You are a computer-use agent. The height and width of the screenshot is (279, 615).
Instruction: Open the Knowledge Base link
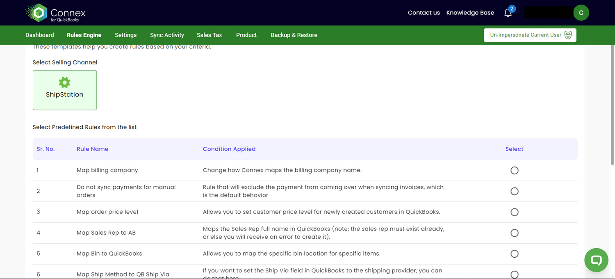tap(470, 13)
